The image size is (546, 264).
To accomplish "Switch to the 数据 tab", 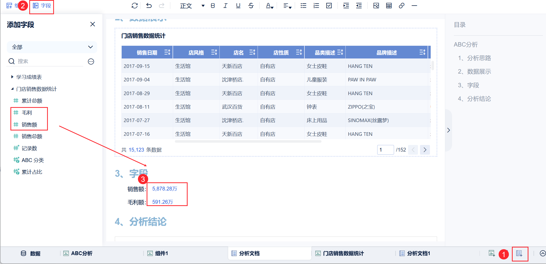I will (31, 253).
